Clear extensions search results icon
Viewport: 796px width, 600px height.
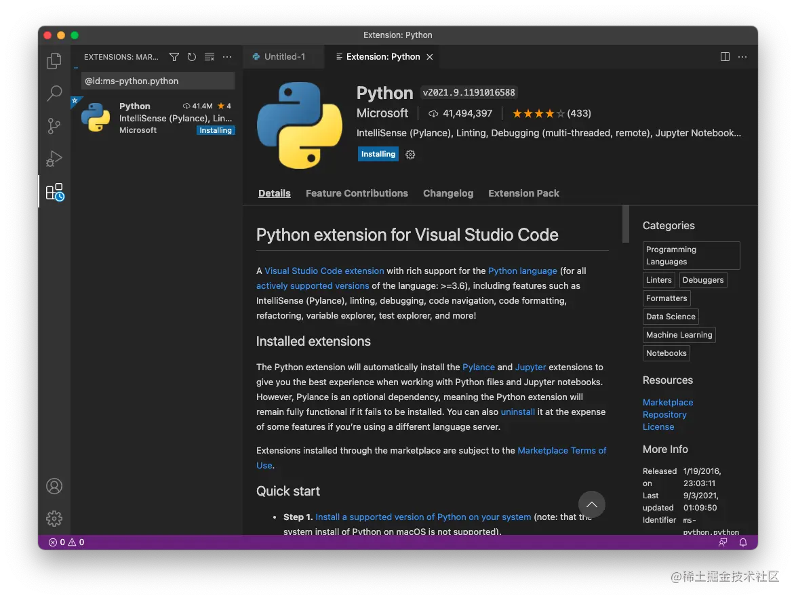pos(209,57)
